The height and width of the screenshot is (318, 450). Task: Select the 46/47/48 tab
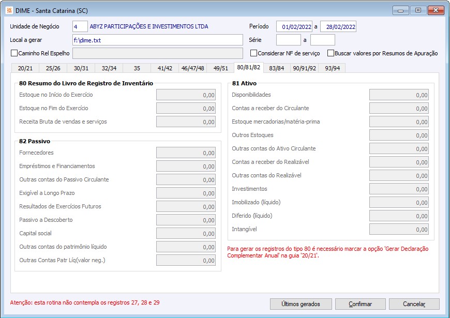(192, 68)
